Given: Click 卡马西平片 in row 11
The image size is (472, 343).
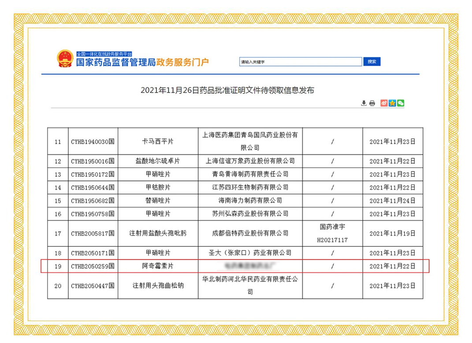Looking at the screenshot, I should pos(158,142).
